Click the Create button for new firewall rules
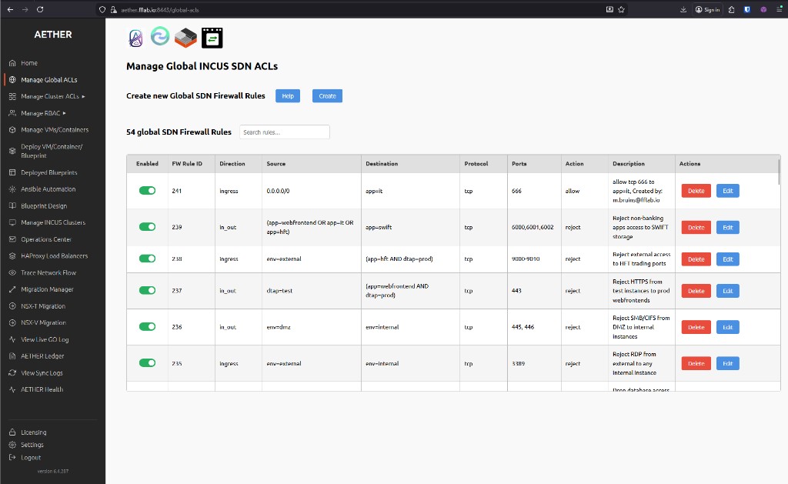Image resolution: width=788 pixels, height=484 pixels. pos(326,95)
